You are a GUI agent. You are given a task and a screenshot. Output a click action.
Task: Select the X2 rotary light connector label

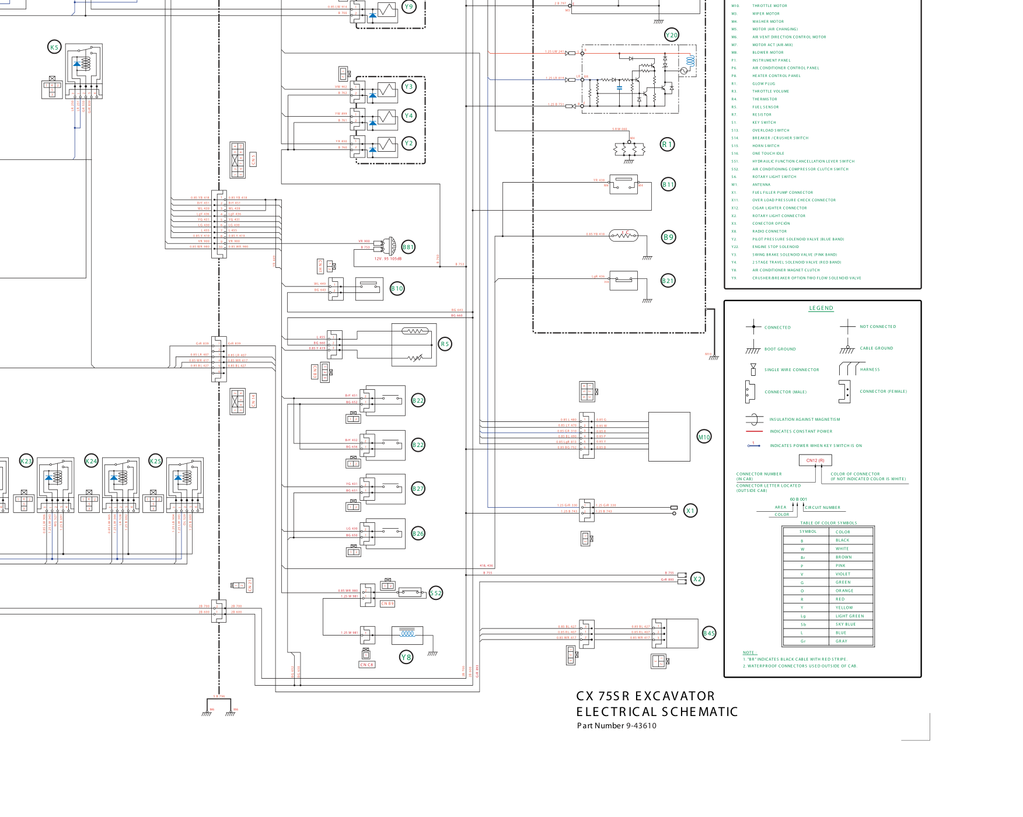tap(697, 579)
